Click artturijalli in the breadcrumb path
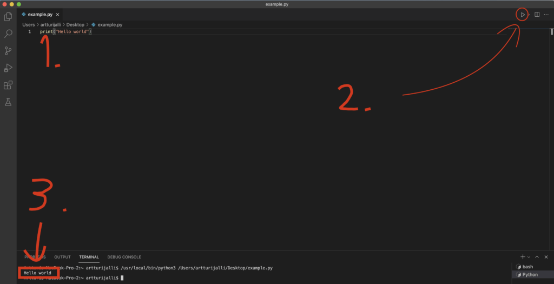This screenshot has width=554, height=284. point(50,25)
